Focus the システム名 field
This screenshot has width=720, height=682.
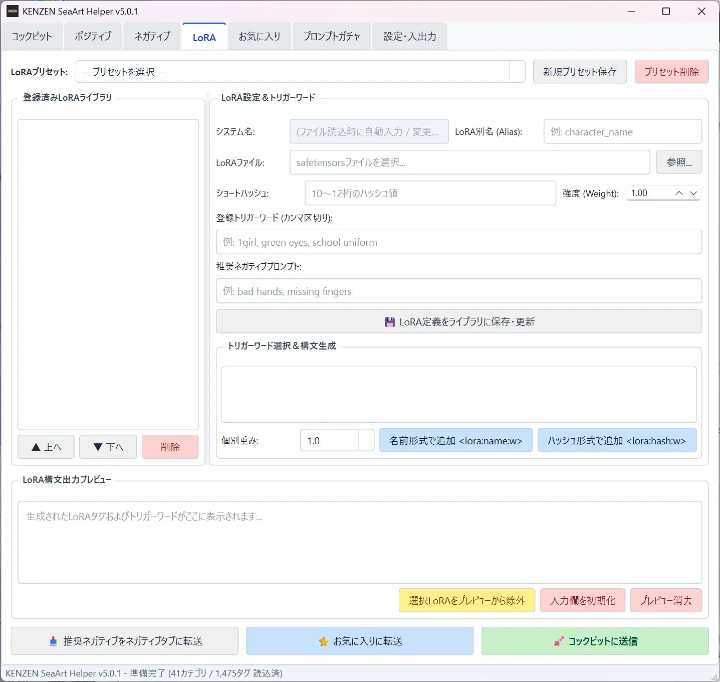click(369, 131)
